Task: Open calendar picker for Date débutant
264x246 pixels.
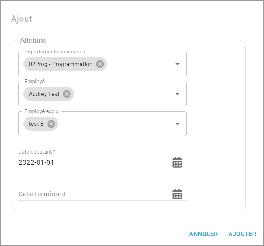Action: click(x=177, y=162)
